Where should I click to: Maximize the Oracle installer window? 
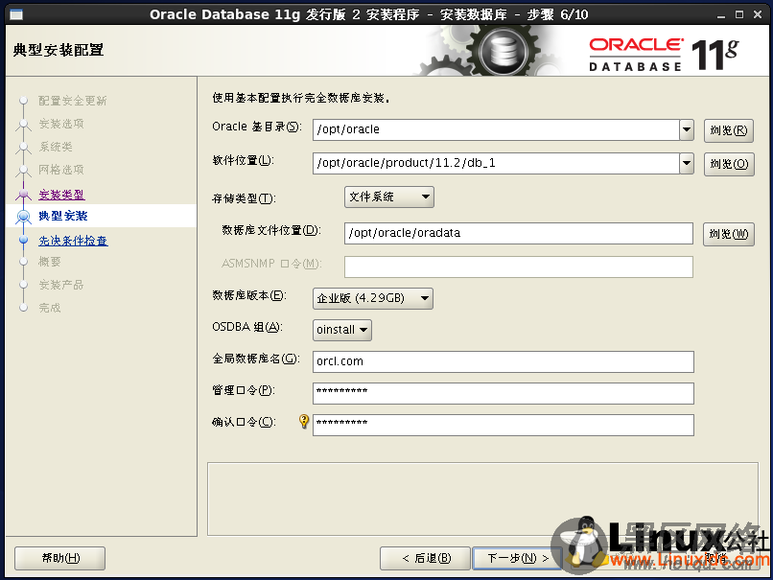coord(739,14)
